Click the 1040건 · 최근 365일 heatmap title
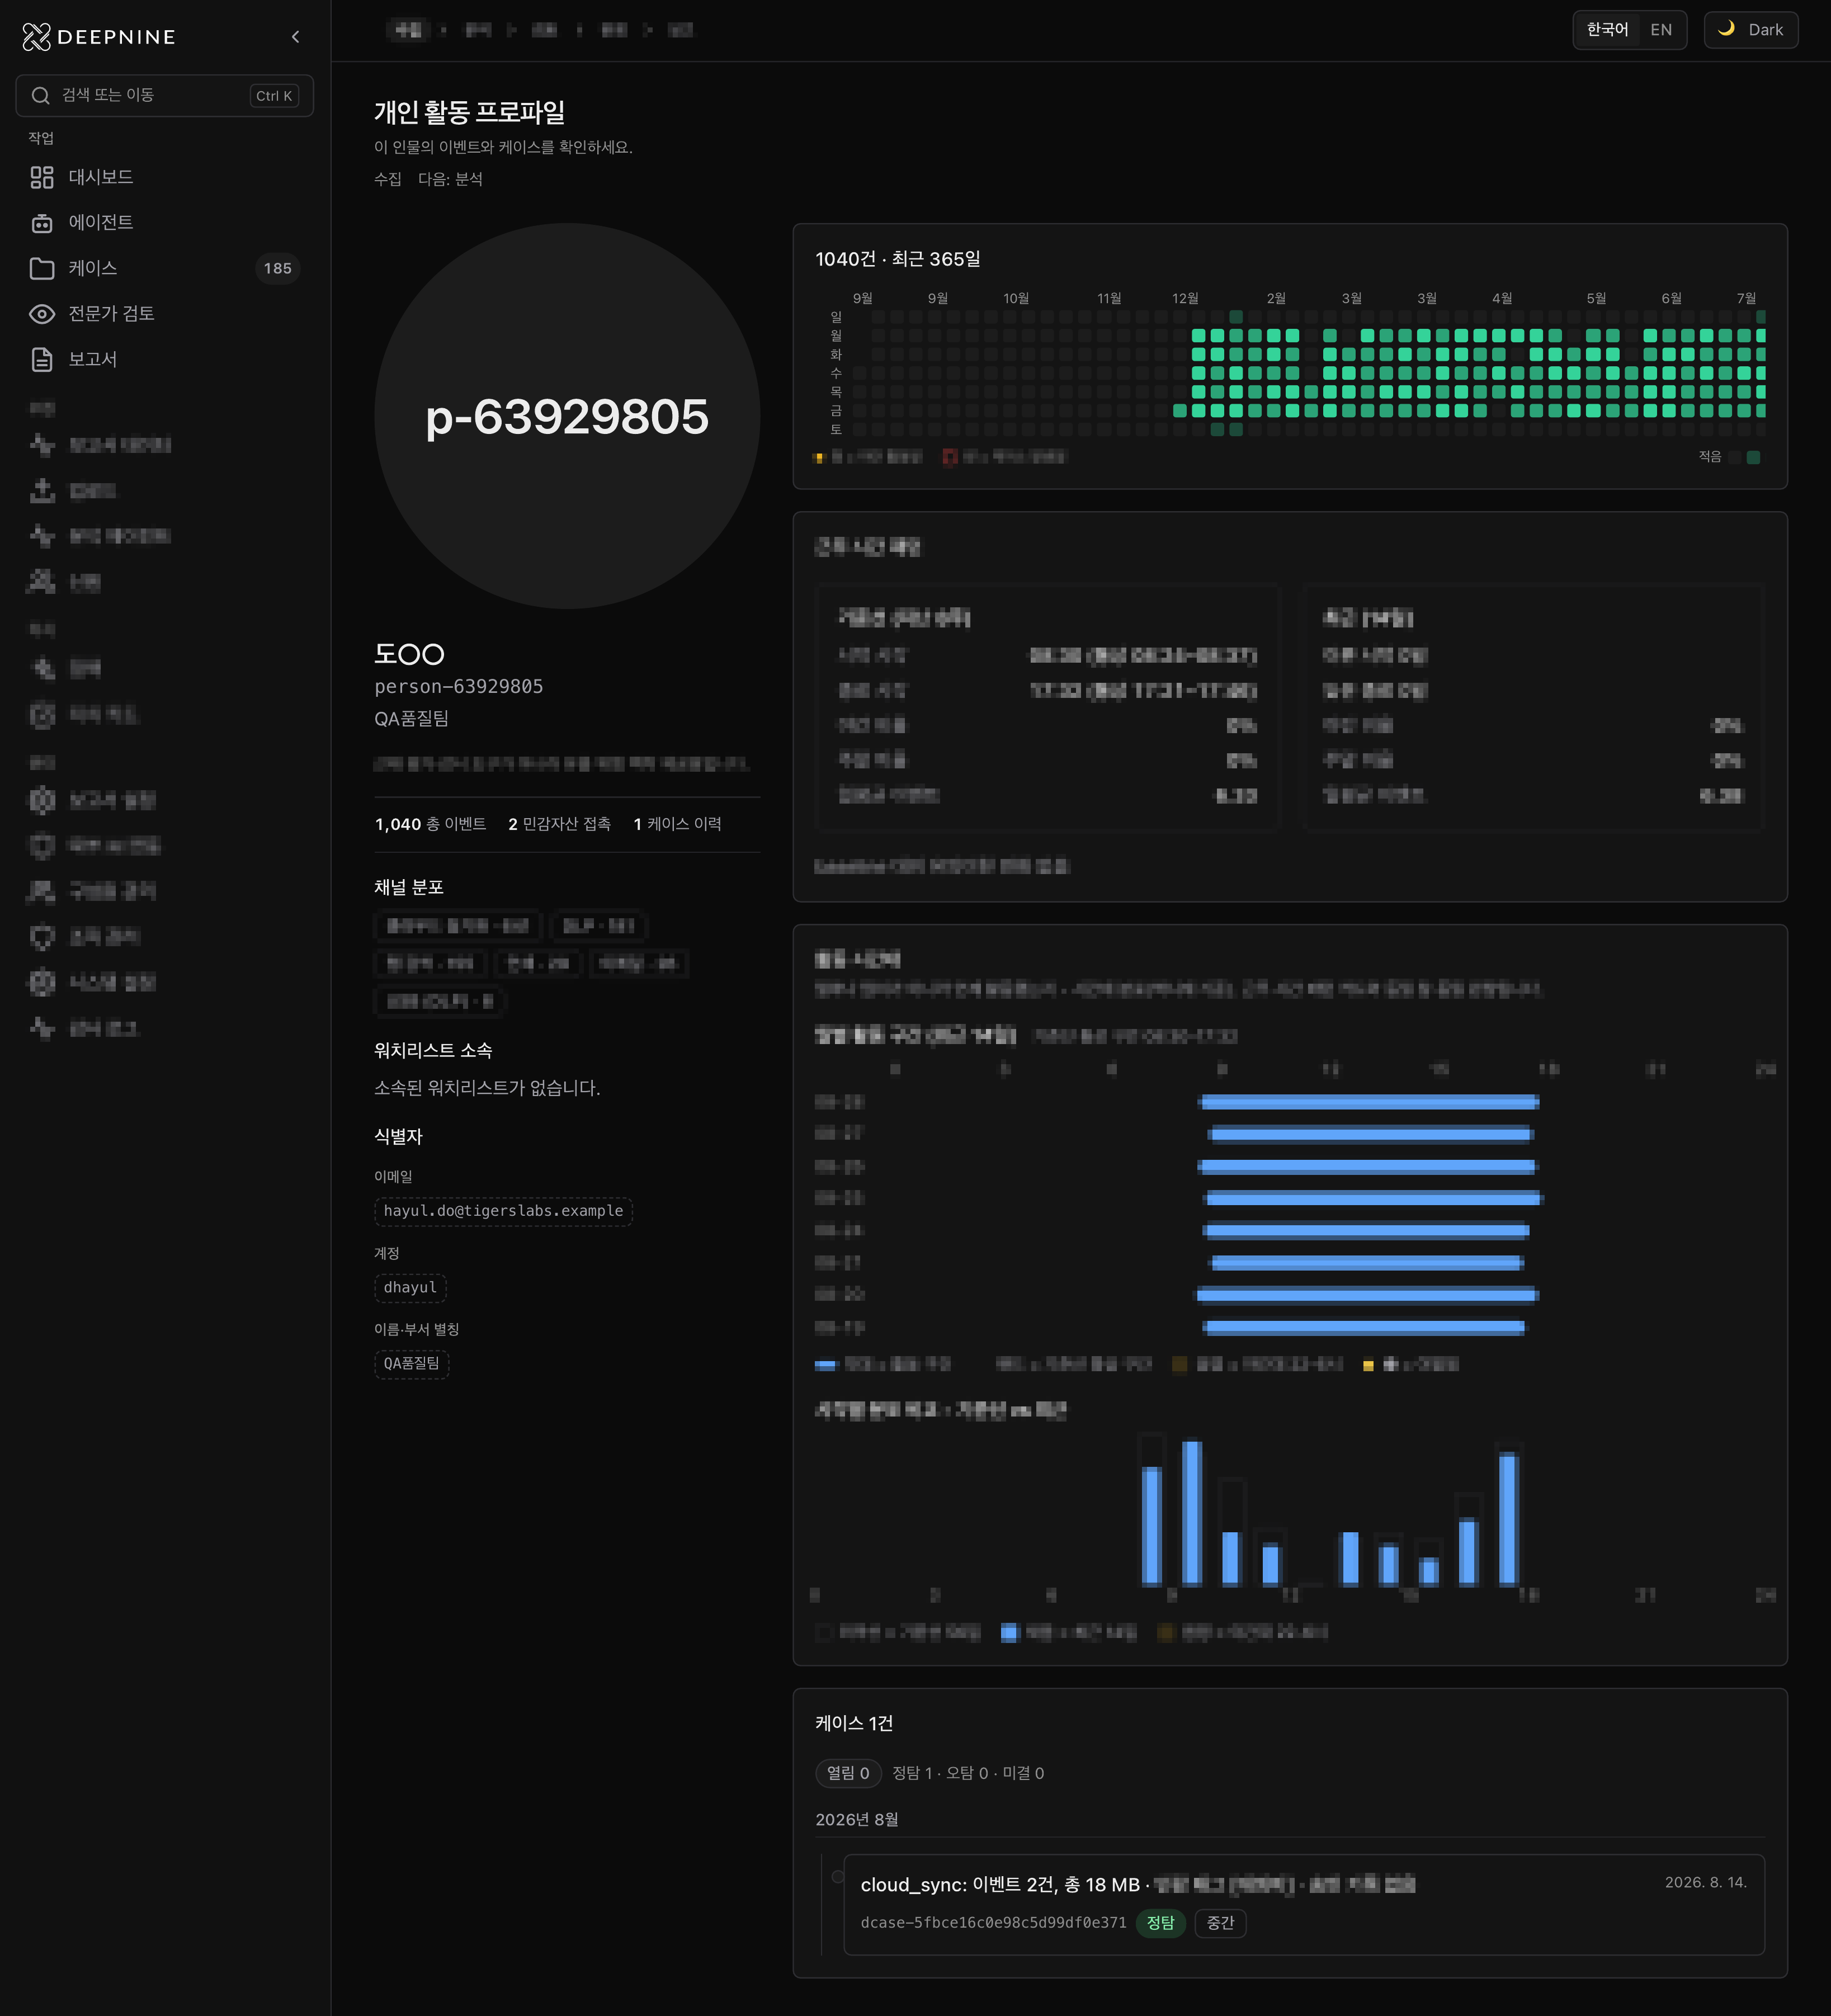This screenshot has width=1831, height=2016. (897, 259)
